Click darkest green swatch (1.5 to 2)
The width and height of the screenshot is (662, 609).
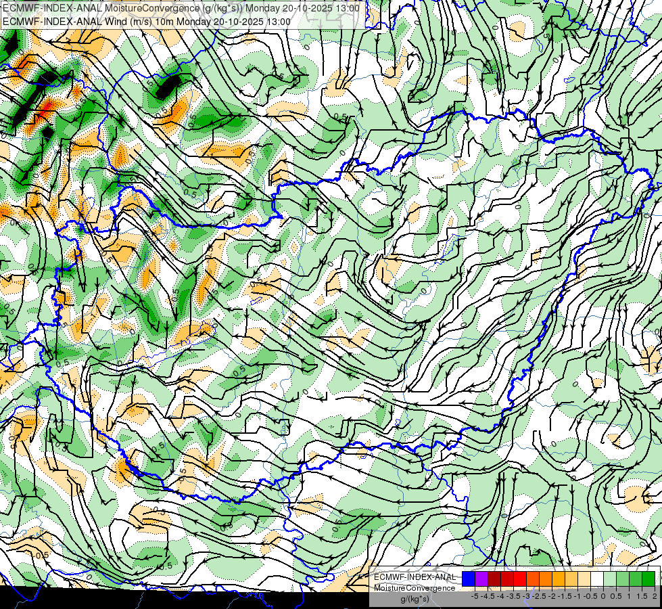[648, 579]
